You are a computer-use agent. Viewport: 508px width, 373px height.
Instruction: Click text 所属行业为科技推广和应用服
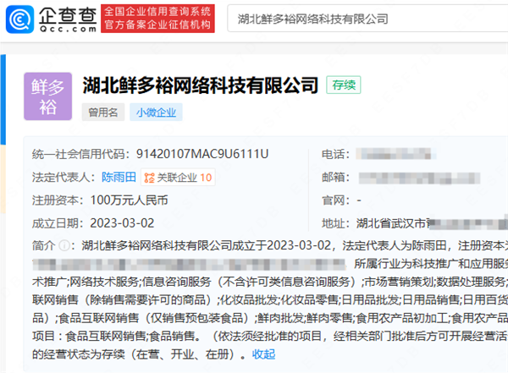431,264
